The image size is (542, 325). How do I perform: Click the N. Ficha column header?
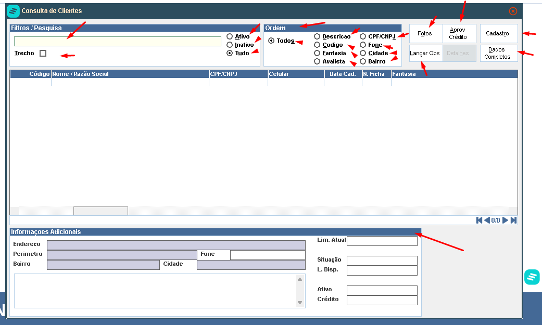click(377, 74)
